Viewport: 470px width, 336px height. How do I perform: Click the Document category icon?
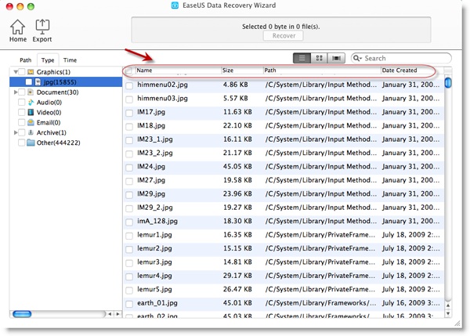tap(31, 92)
